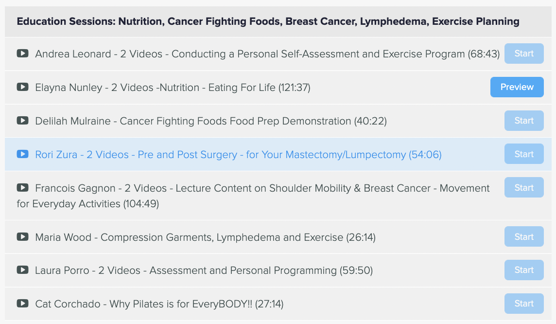The height and width of the screenshot is (324, 556).
Task: Start the Cancer Fighting Foods demonstration
Action: tap(523, 121)
